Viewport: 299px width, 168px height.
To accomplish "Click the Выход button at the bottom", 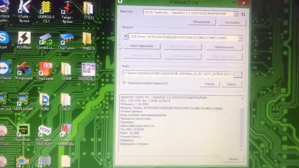I will [234, 159].
